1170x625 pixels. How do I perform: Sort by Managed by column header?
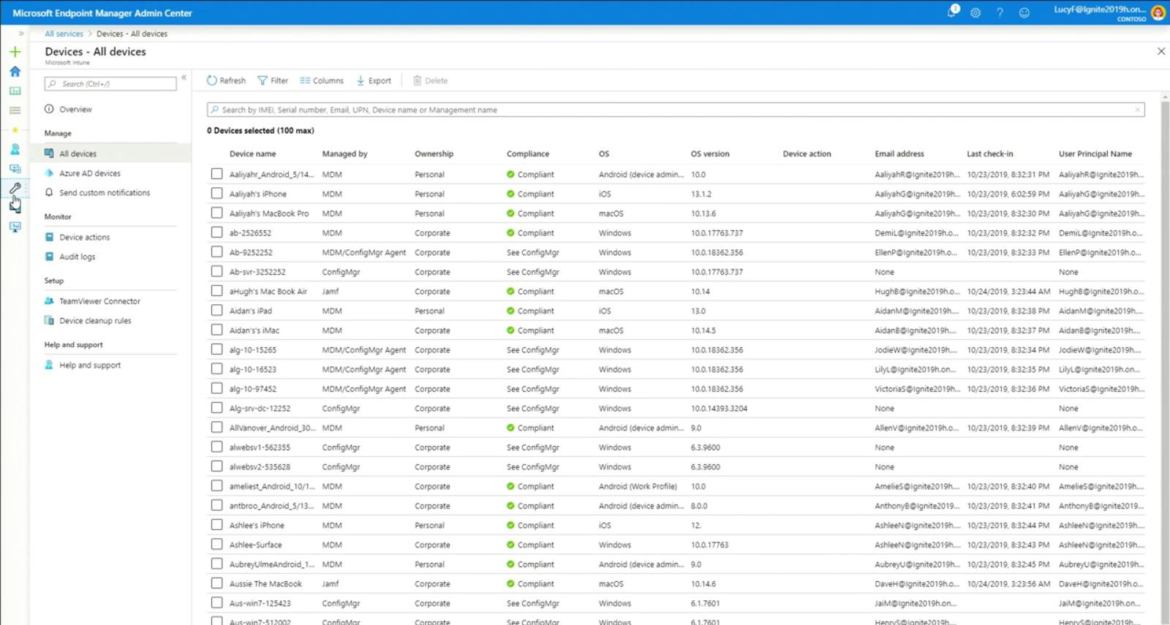[x=344, y=154]
